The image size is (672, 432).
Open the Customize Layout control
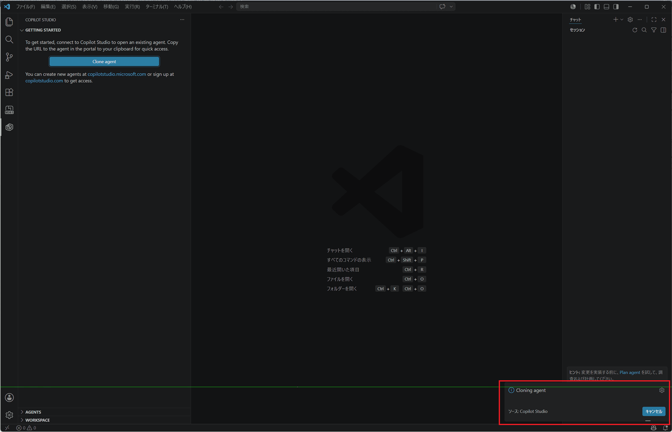pyautogui.click(x=587, y=7)
